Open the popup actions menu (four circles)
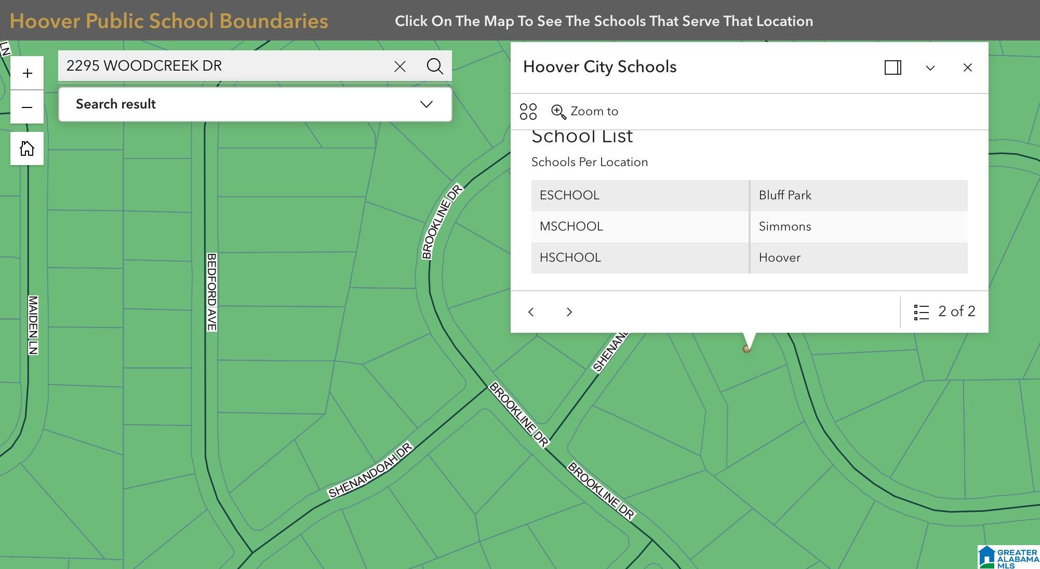This screenshot has height=569, width=1040. click(x=528, y=112)
